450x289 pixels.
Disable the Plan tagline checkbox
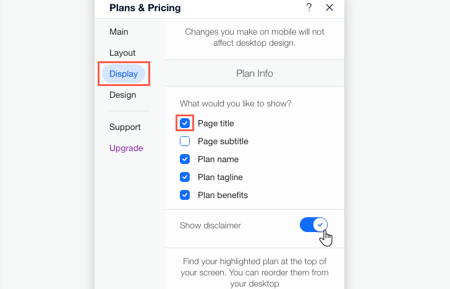click(185, 177)
